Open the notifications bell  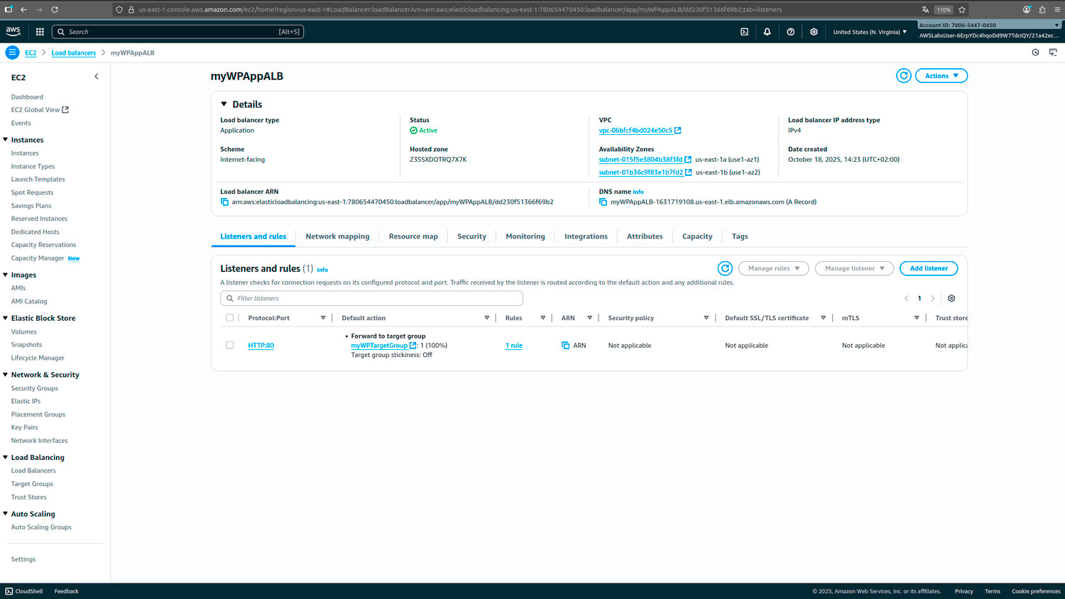[x=767, y=32]
